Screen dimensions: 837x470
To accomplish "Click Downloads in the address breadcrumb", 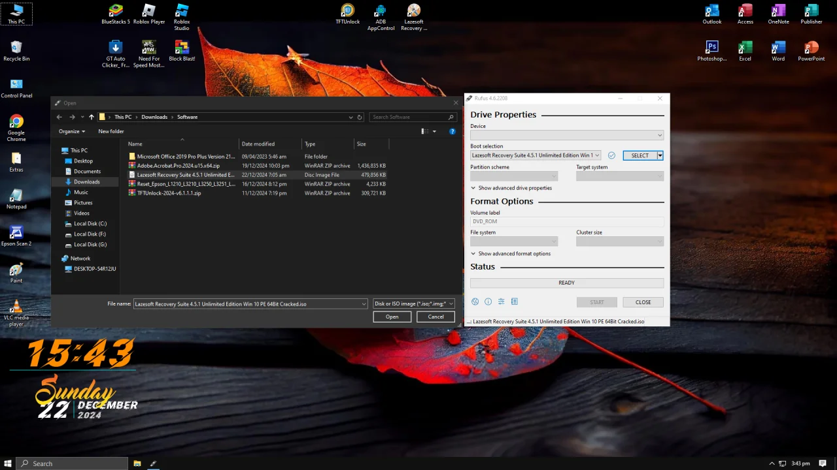I will click(154, 117).
